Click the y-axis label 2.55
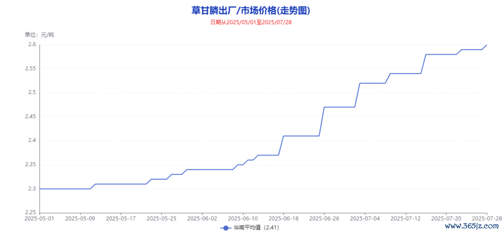502x233 pixels. pos(30,68)
